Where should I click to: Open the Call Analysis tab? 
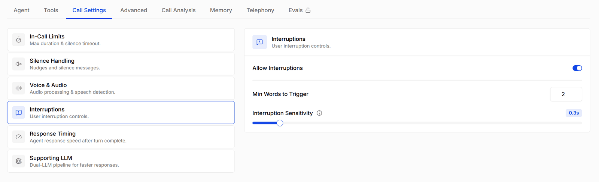click(x=179, y=10)
